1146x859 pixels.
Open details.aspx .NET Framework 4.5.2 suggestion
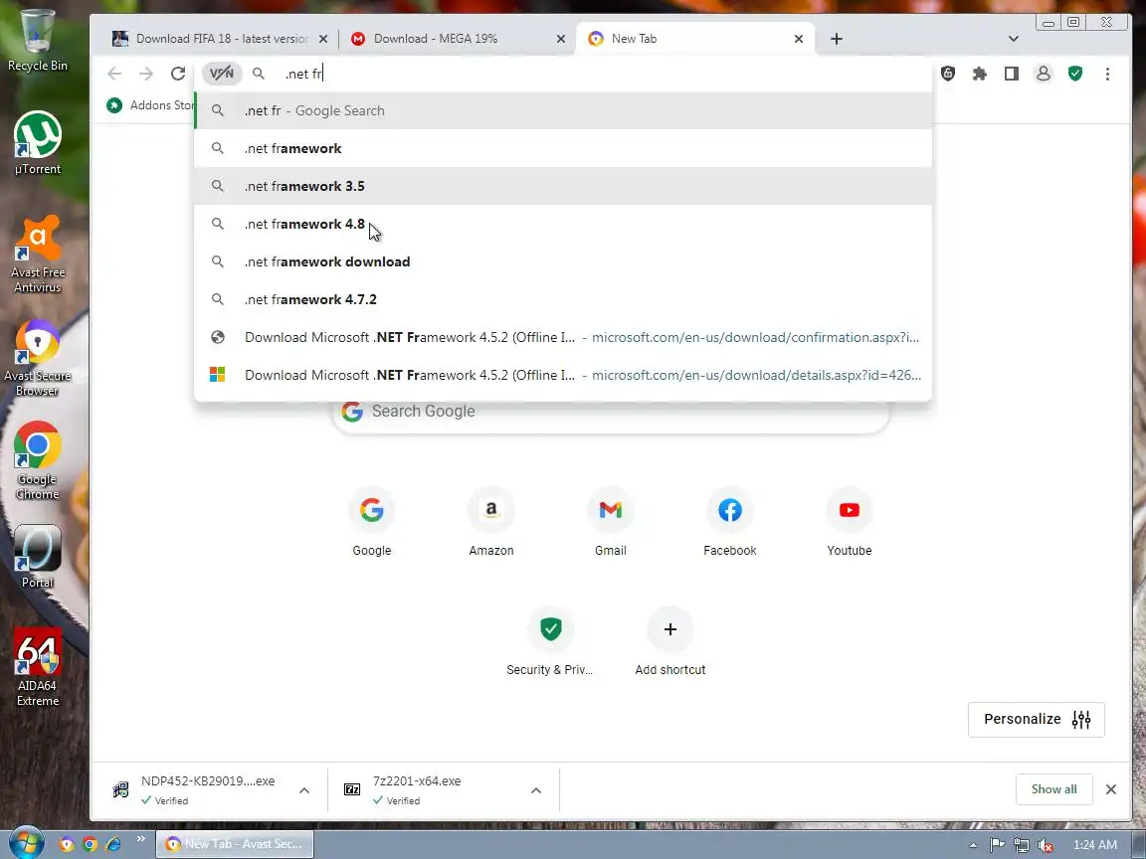tap(563, 375)
